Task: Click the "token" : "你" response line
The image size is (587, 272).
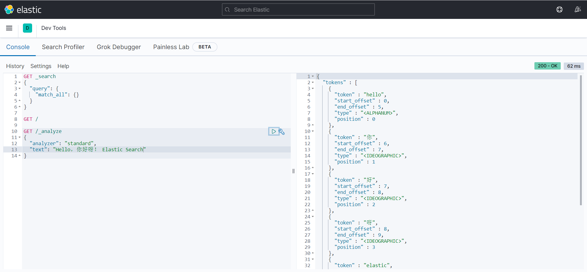Action: click(x=356, y=138)
